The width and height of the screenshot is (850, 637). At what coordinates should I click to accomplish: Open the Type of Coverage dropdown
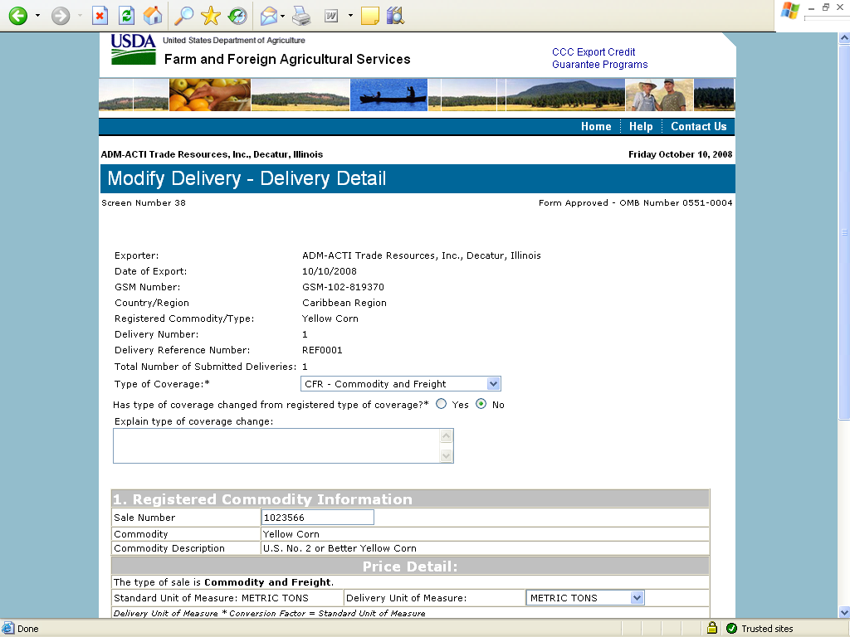tap(401, 383)
